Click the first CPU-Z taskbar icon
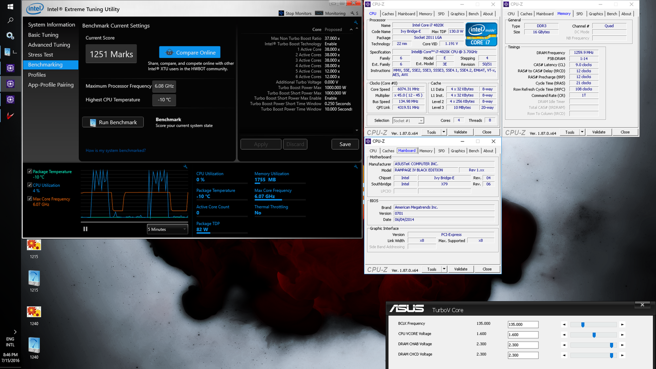Screen dimensions: 656x369 (x=10, y=68)
